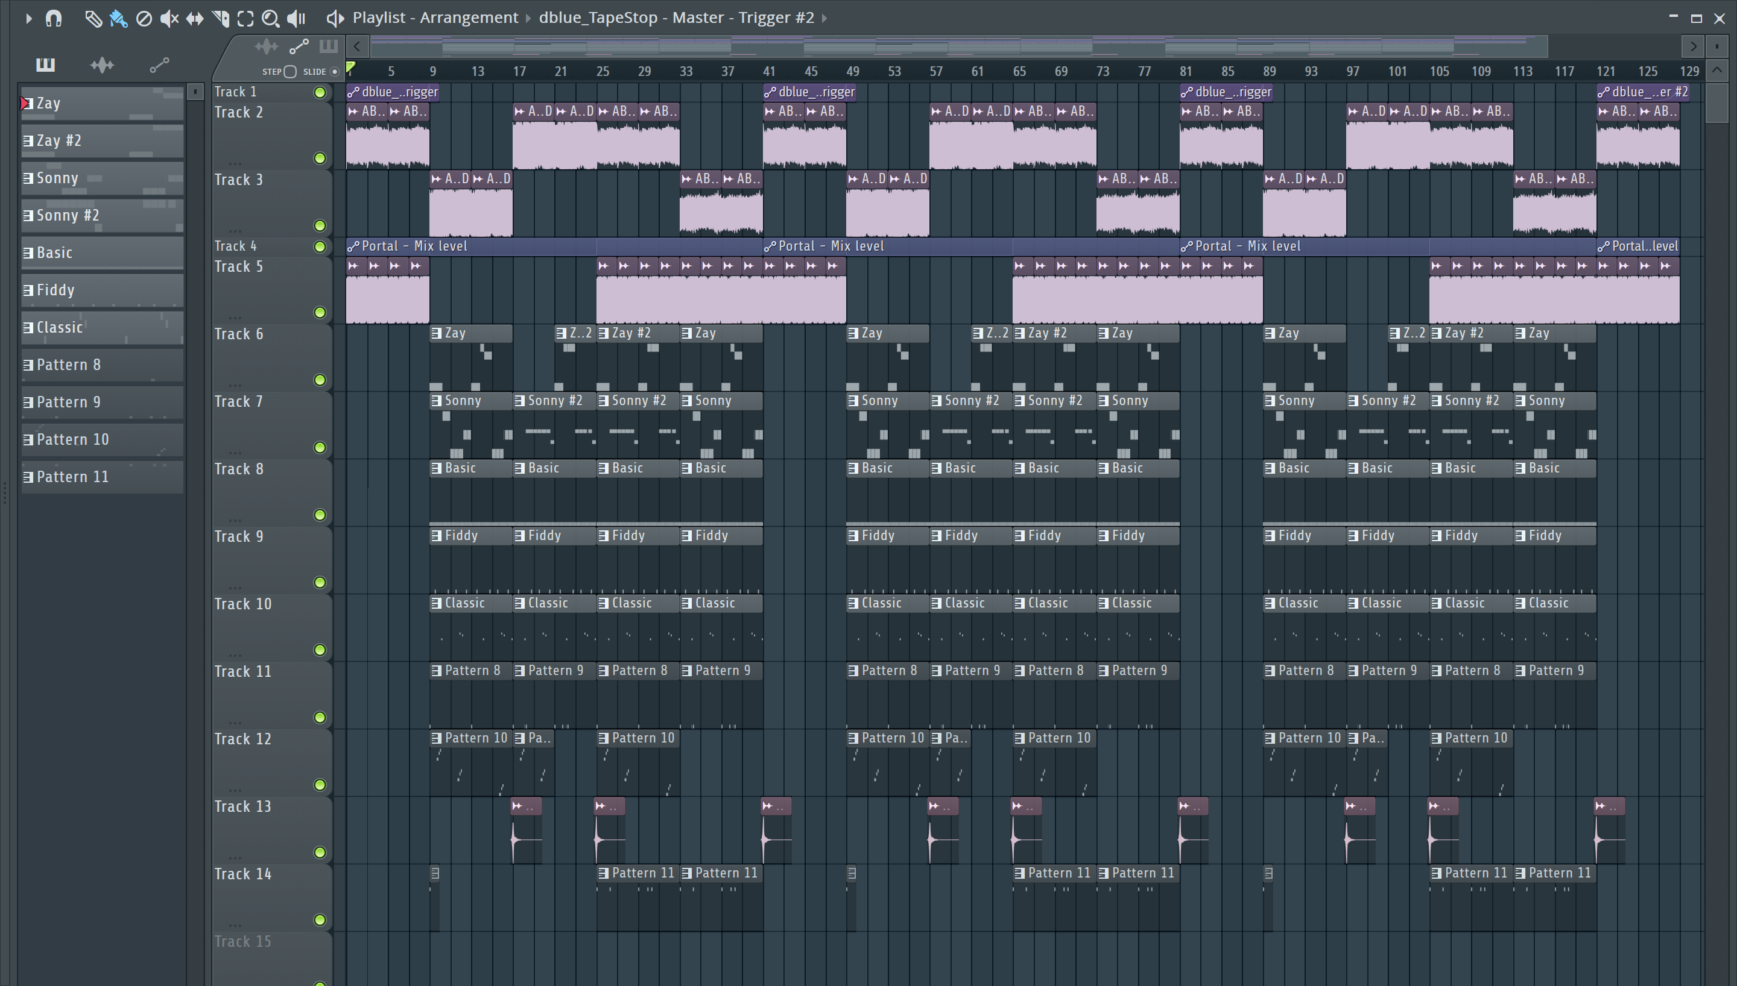Viewport: 1737px width, 986px height.
Task: Select Pattern 10 in the picker
Action: click(103, 439)
